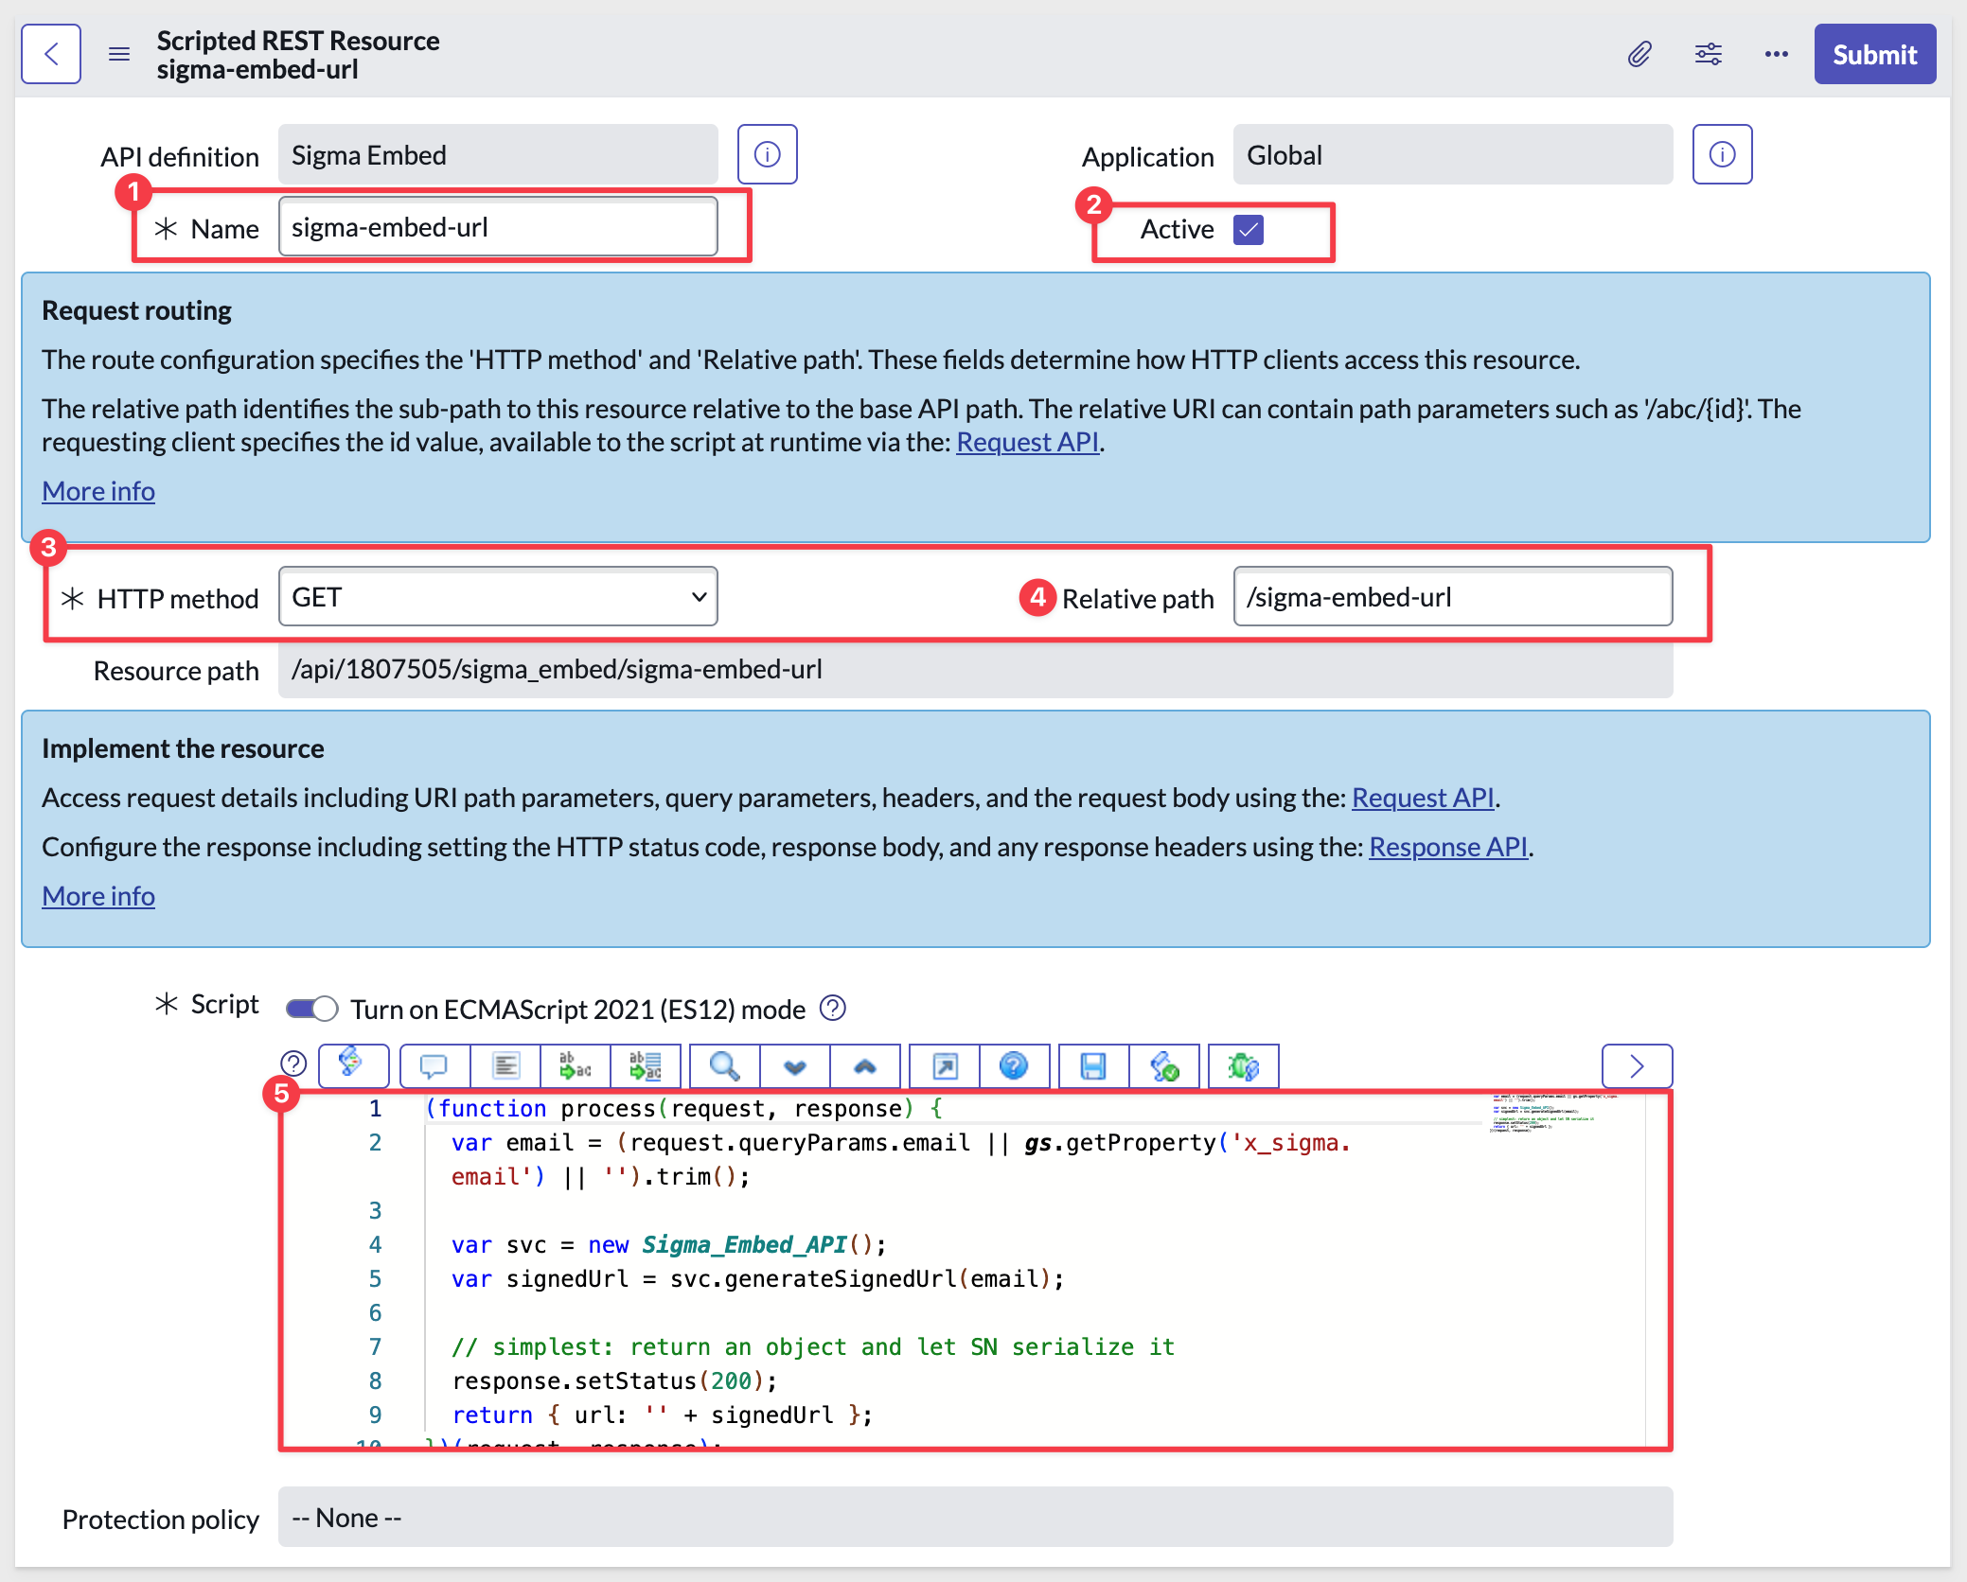Open the form context hamburger menu
The height and width of the screenshot is (1582, 1967).
[x=119, y=54]
